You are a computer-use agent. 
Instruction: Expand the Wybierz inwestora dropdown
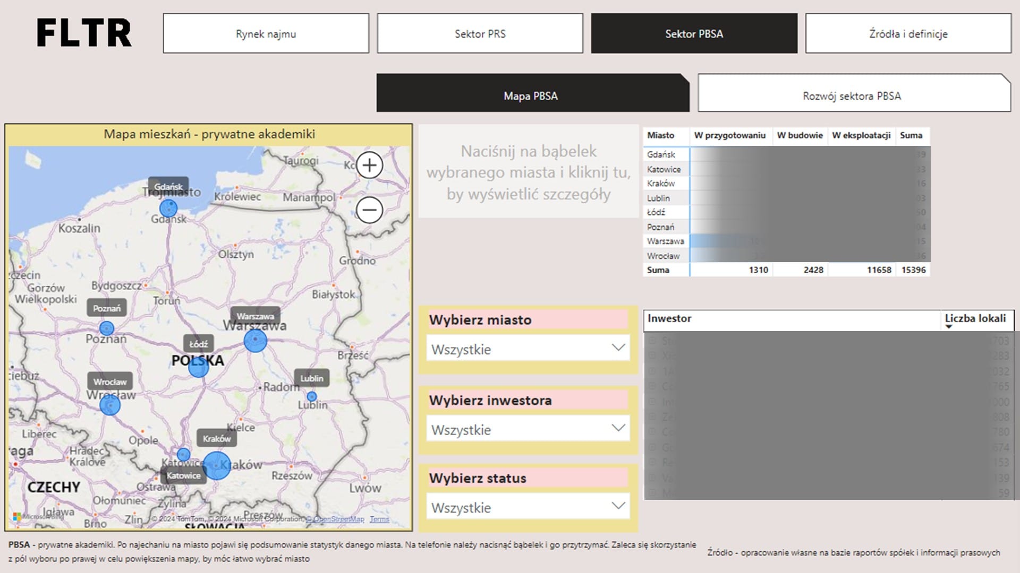click(528, 429)
